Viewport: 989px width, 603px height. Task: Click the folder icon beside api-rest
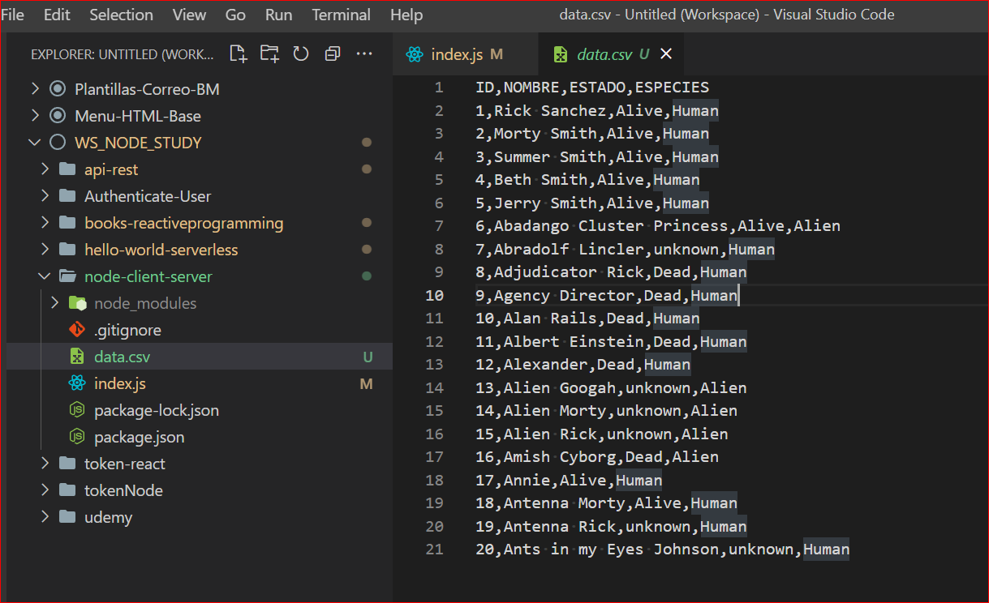[67, 169]
